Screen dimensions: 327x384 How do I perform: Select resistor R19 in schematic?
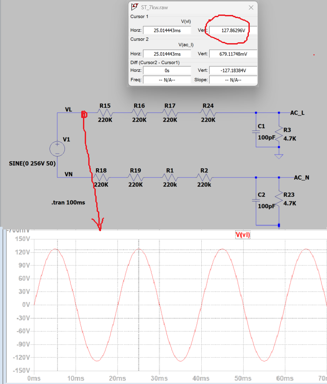tap(135, 177)
